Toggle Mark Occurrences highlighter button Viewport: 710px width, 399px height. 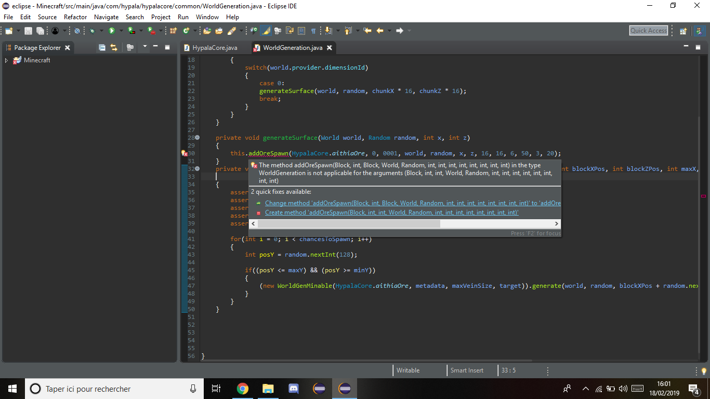(266, 31)
